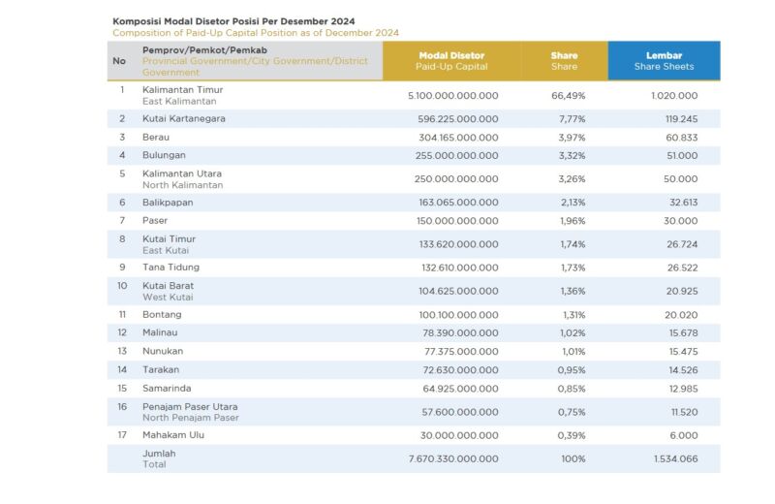775x504 pixels.
Task: Select Berau's paid-up capital 304.165.000.000
Action: [x=453, y=138]
